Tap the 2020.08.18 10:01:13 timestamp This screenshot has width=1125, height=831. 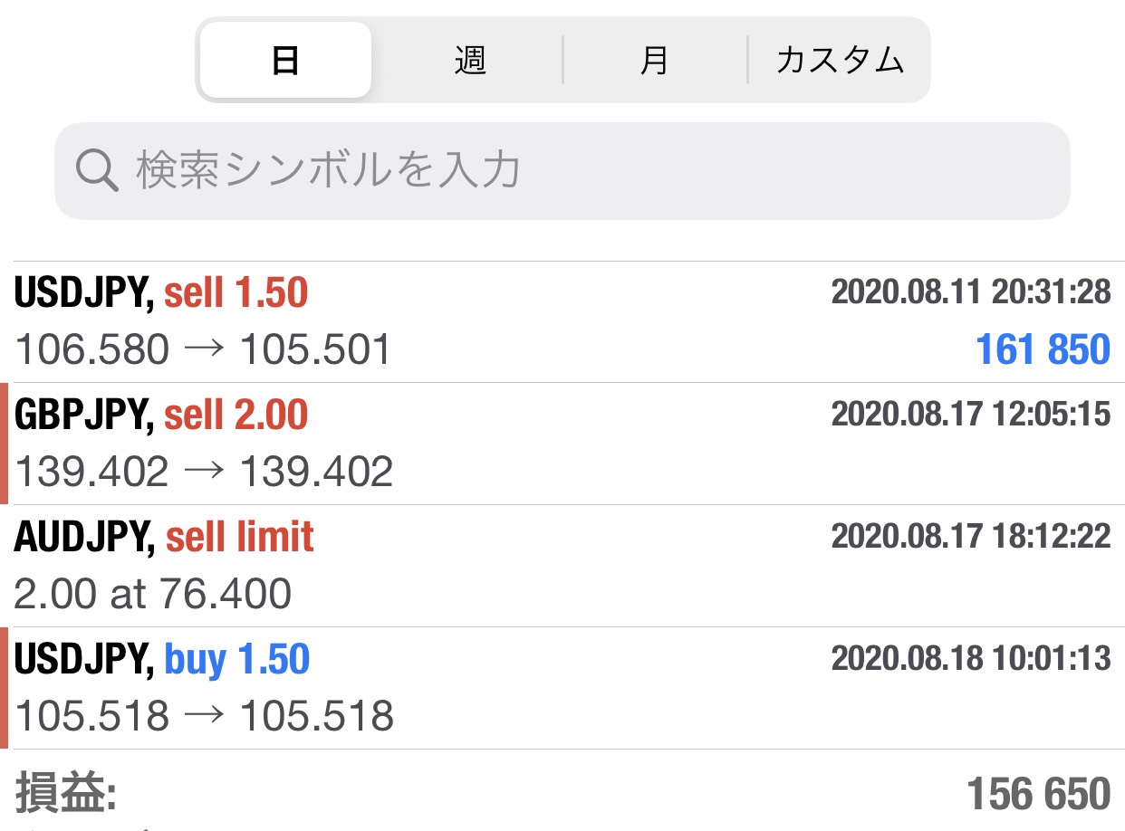click(x=970, y=658)
